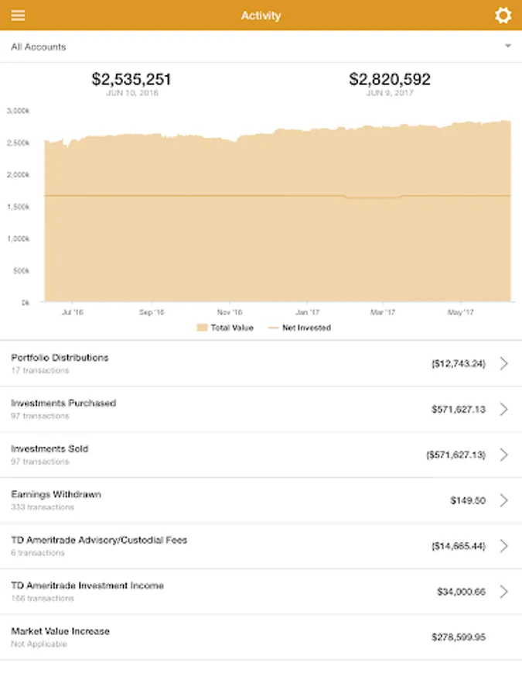Screen dimensions: 522x697
Task: Toggle Total Value legend swatch
Action: point(202,328)
